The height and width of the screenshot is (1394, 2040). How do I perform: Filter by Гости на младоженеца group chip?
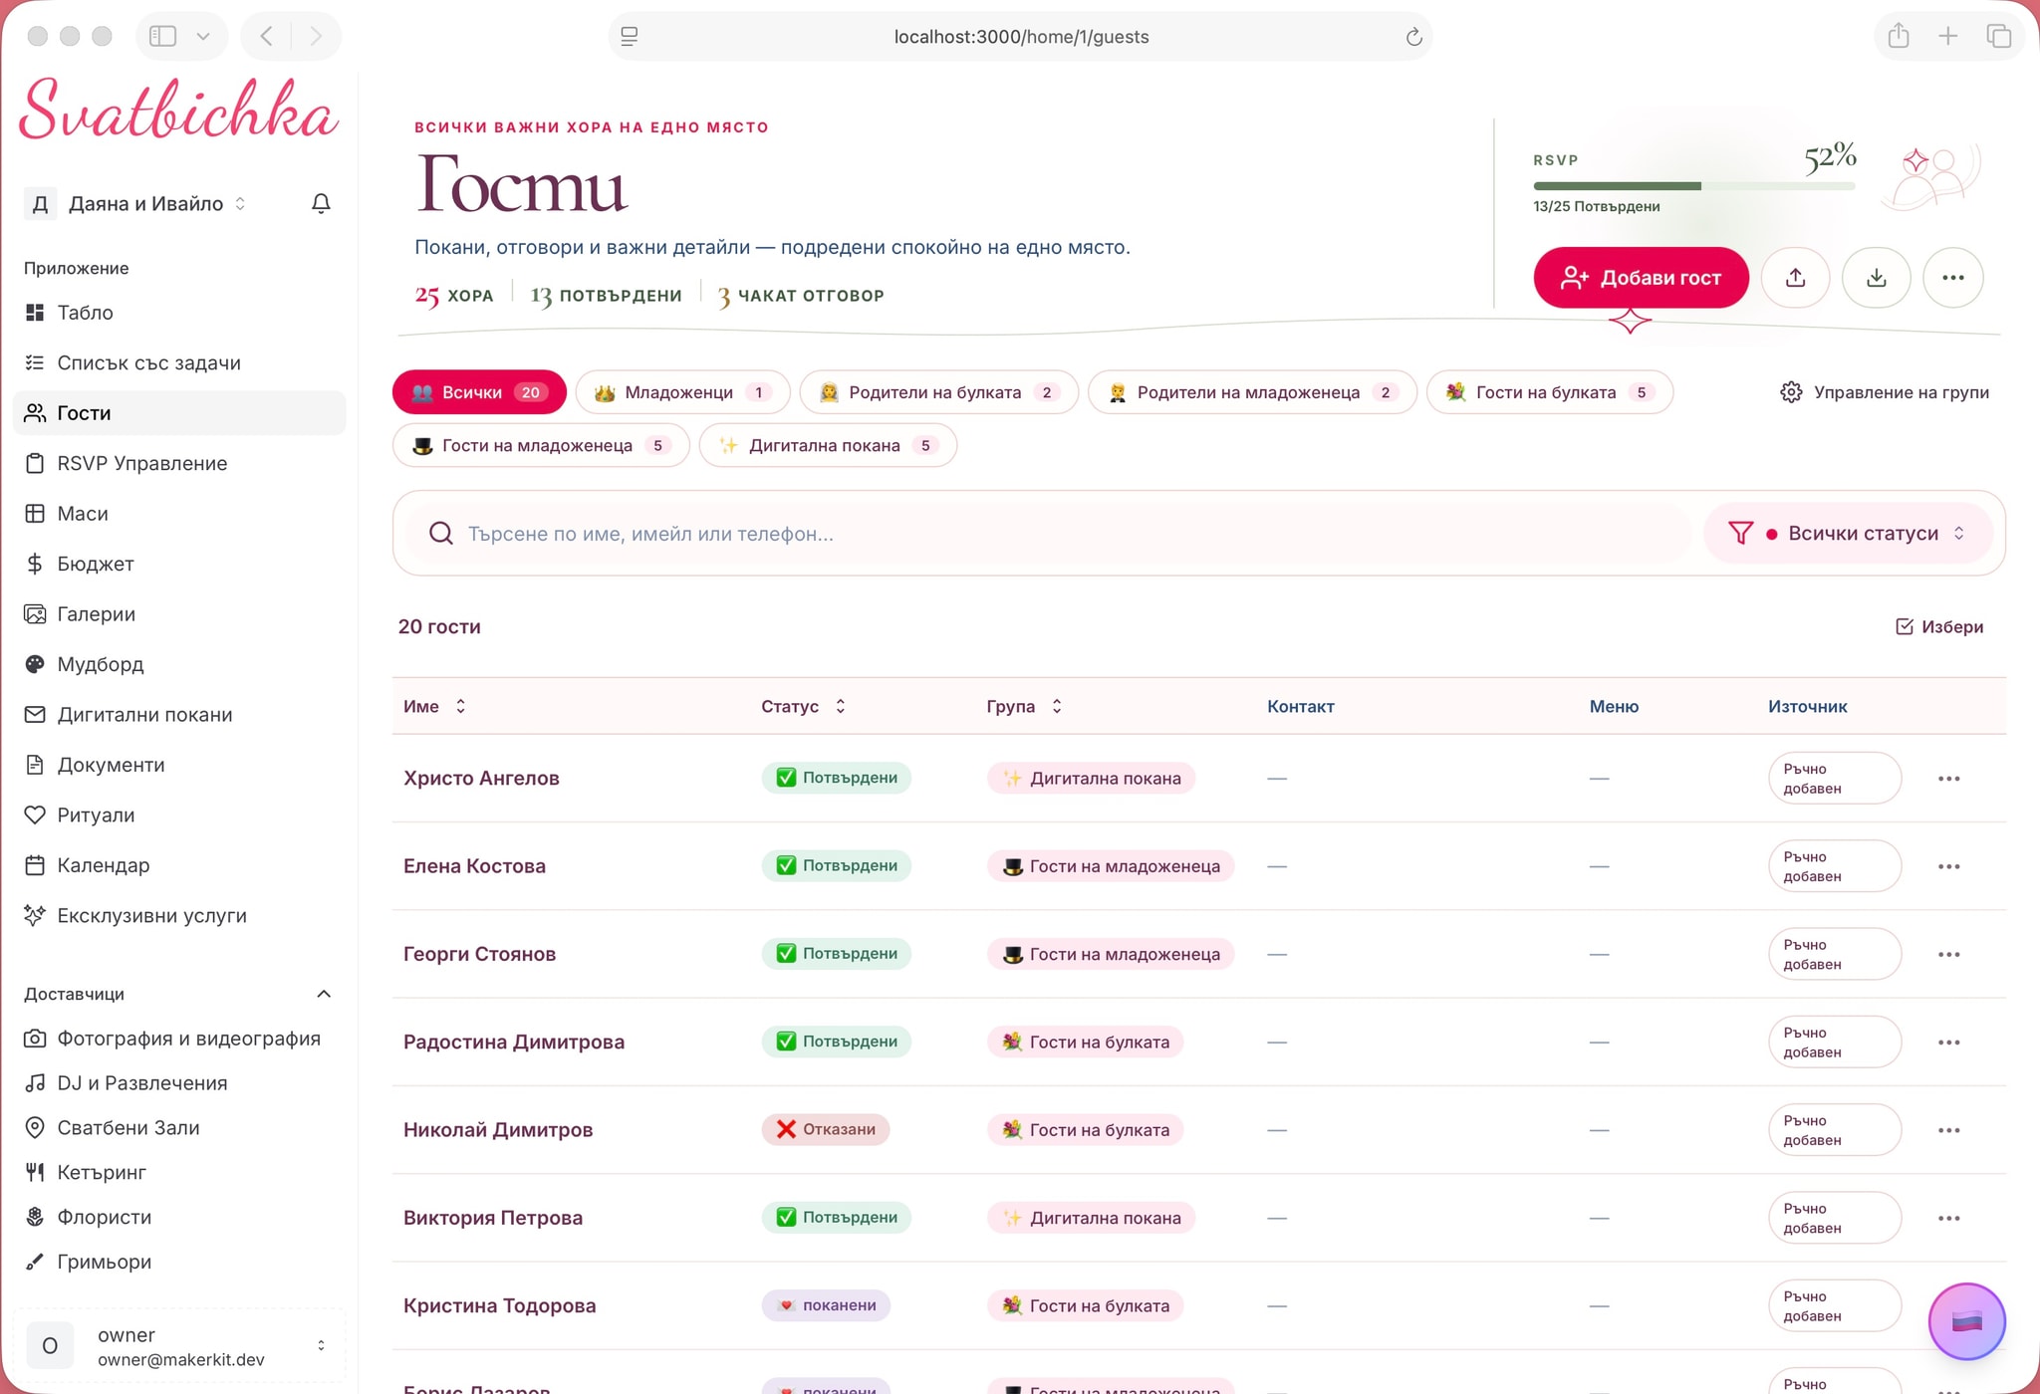tap(541, 445)
